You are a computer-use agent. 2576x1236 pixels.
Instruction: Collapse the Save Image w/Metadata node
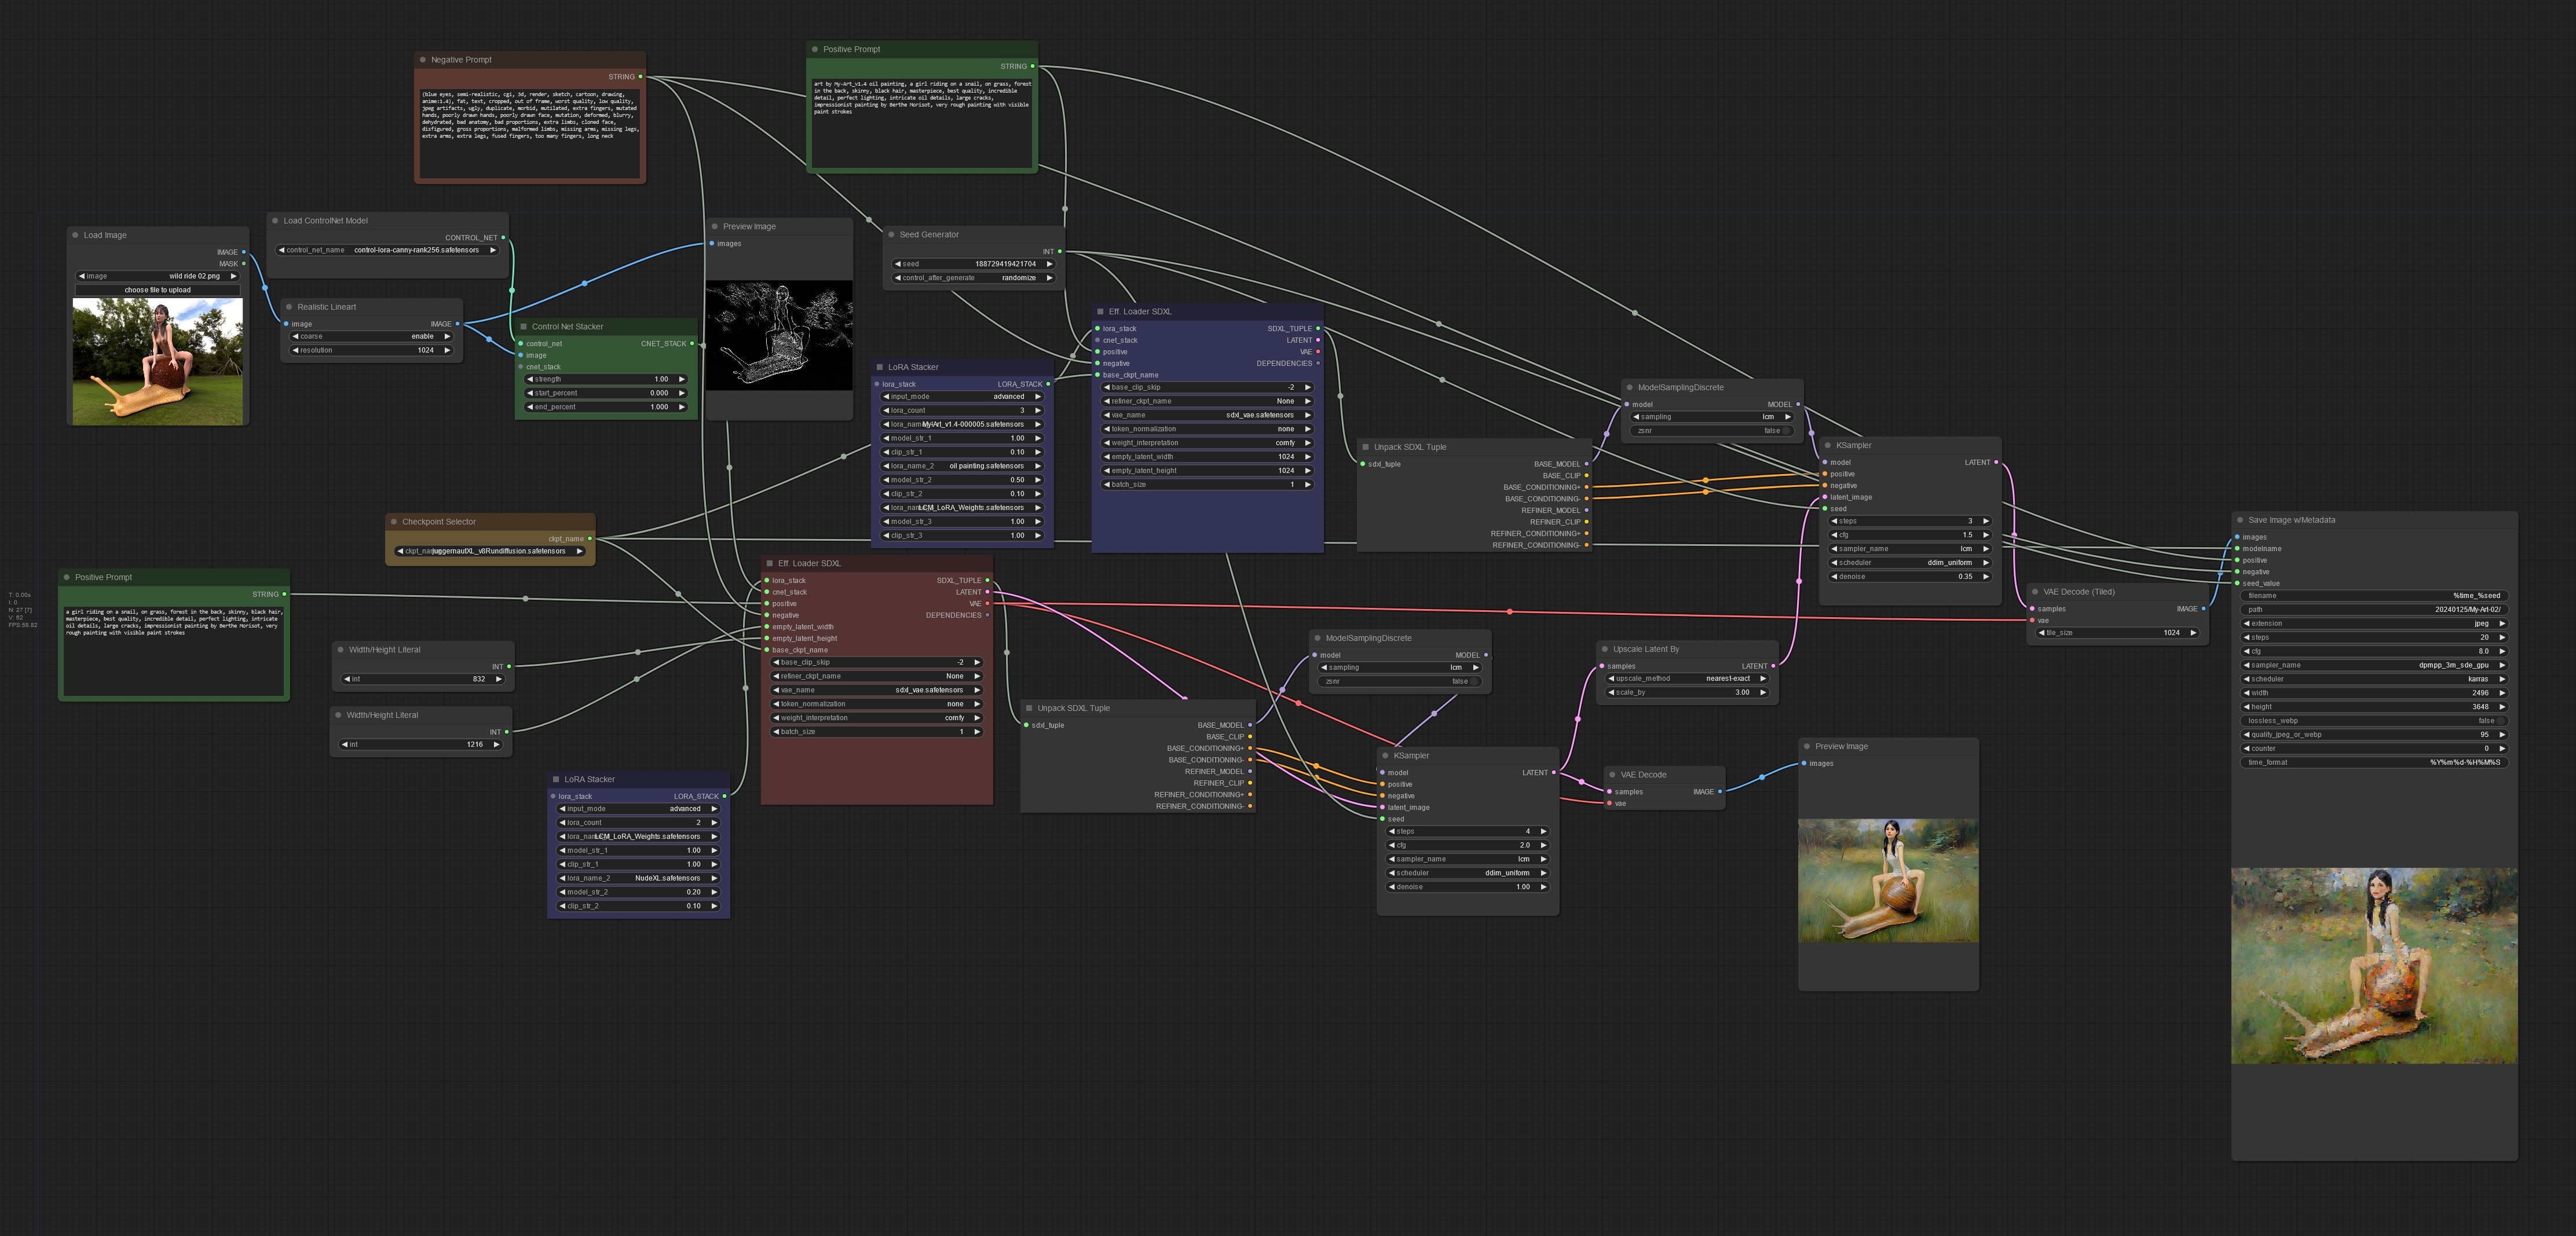tap(2240, 520)
